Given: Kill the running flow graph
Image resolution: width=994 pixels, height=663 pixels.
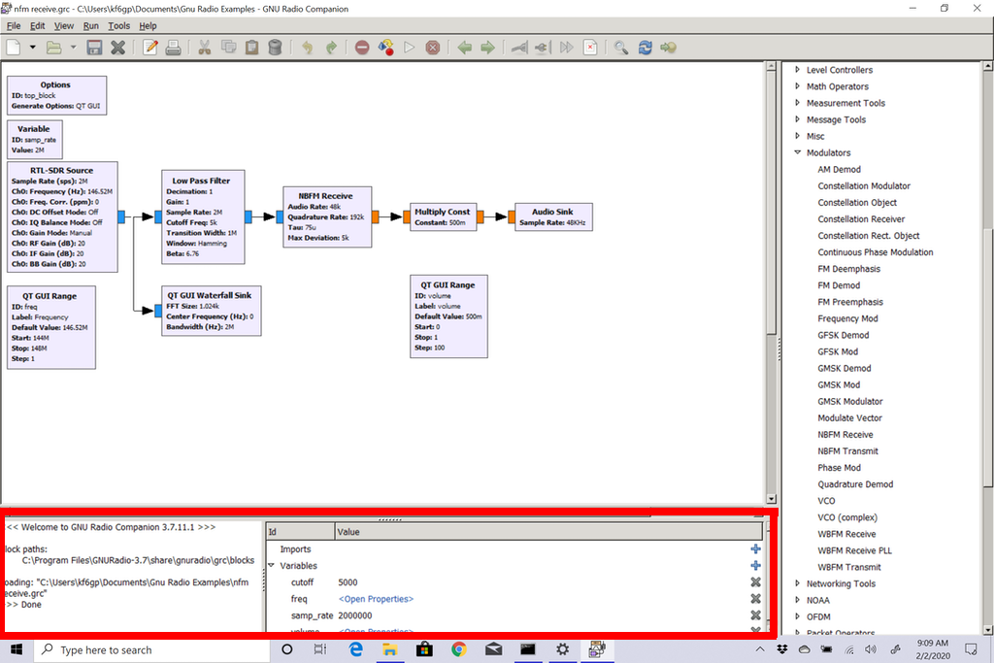Looking at the screenshot, I should click(432, 48).
